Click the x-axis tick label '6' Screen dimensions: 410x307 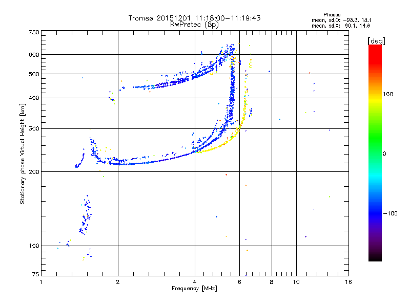239,282
